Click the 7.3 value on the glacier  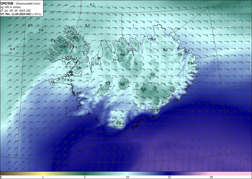point(108,83)
